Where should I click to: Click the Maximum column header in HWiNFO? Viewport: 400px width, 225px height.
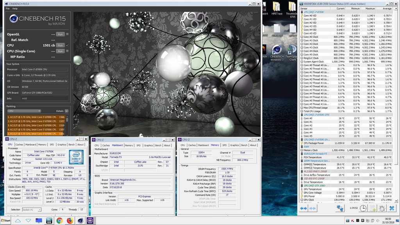click(x=368, y=9)
